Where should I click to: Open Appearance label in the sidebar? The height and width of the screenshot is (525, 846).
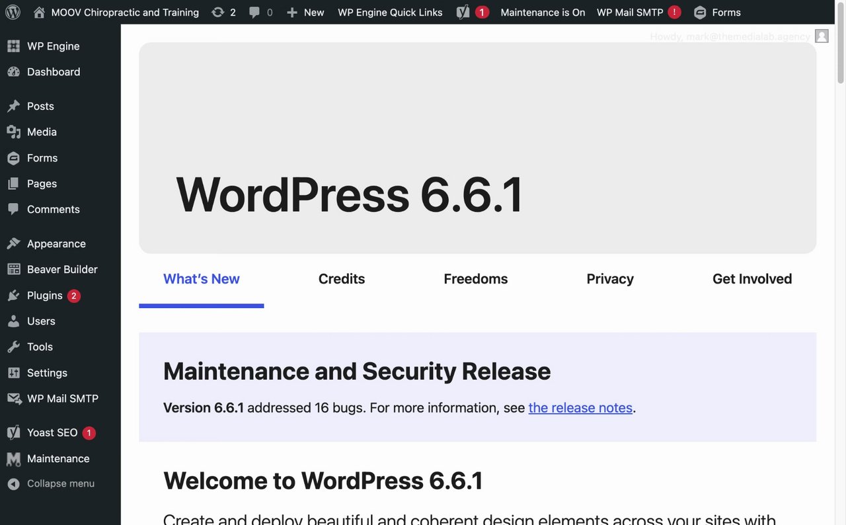tap(56, 244)
